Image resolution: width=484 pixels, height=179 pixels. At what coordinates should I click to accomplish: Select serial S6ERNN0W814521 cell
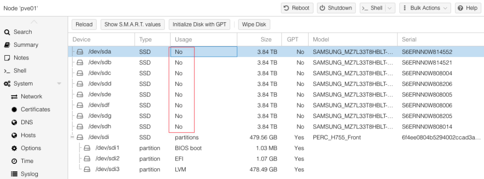427,63
